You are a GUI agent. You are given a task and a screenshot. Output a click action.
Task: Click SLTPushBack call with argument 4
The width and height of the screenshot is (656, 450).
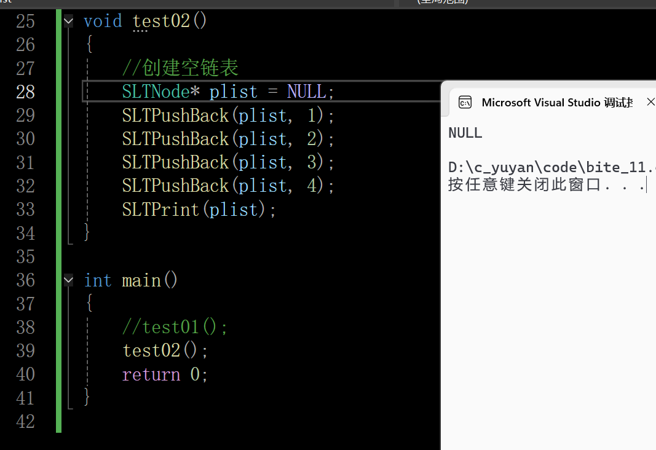pyautogui.click(x=228, y=186)
